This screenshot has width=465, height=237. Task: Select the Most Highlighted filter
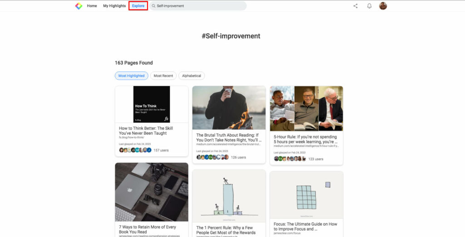131,76
